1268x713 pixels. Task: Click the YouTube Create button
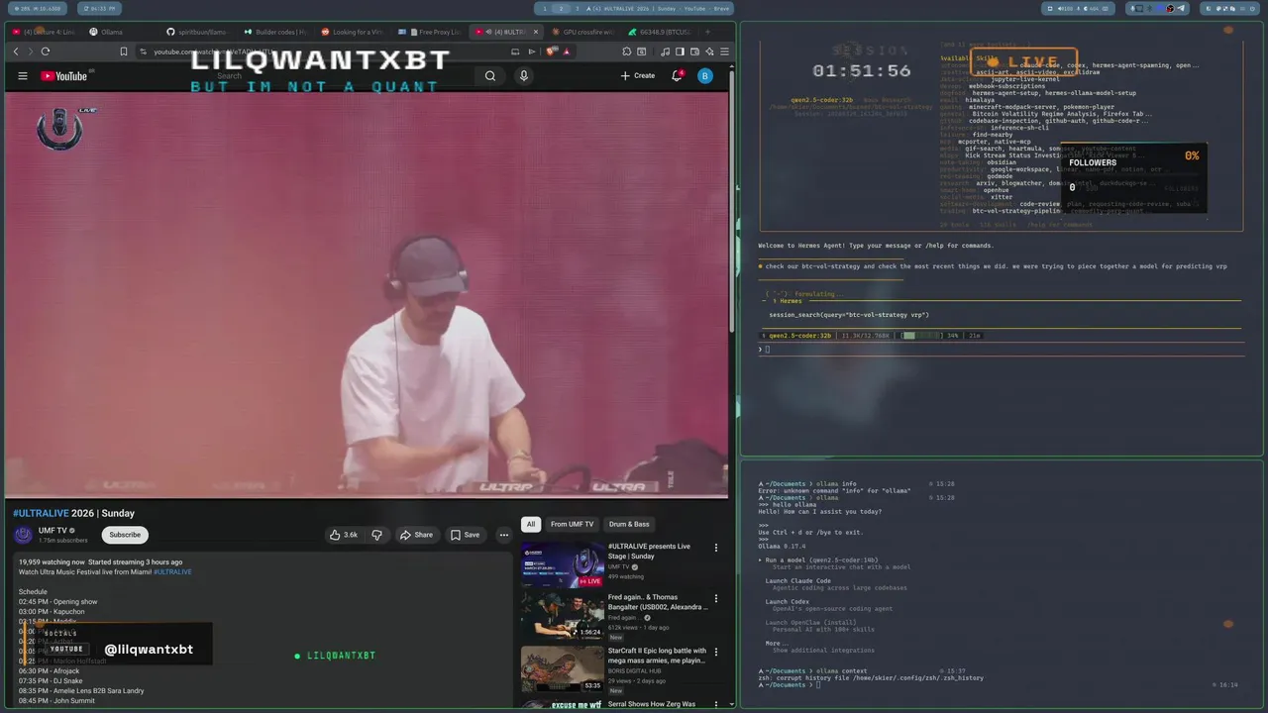click(638, 75)
